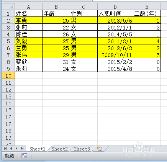Select 张伟's 性别 cell 男
The height and width of the screenshot is (162, 167).
click(x=83, y=55)
